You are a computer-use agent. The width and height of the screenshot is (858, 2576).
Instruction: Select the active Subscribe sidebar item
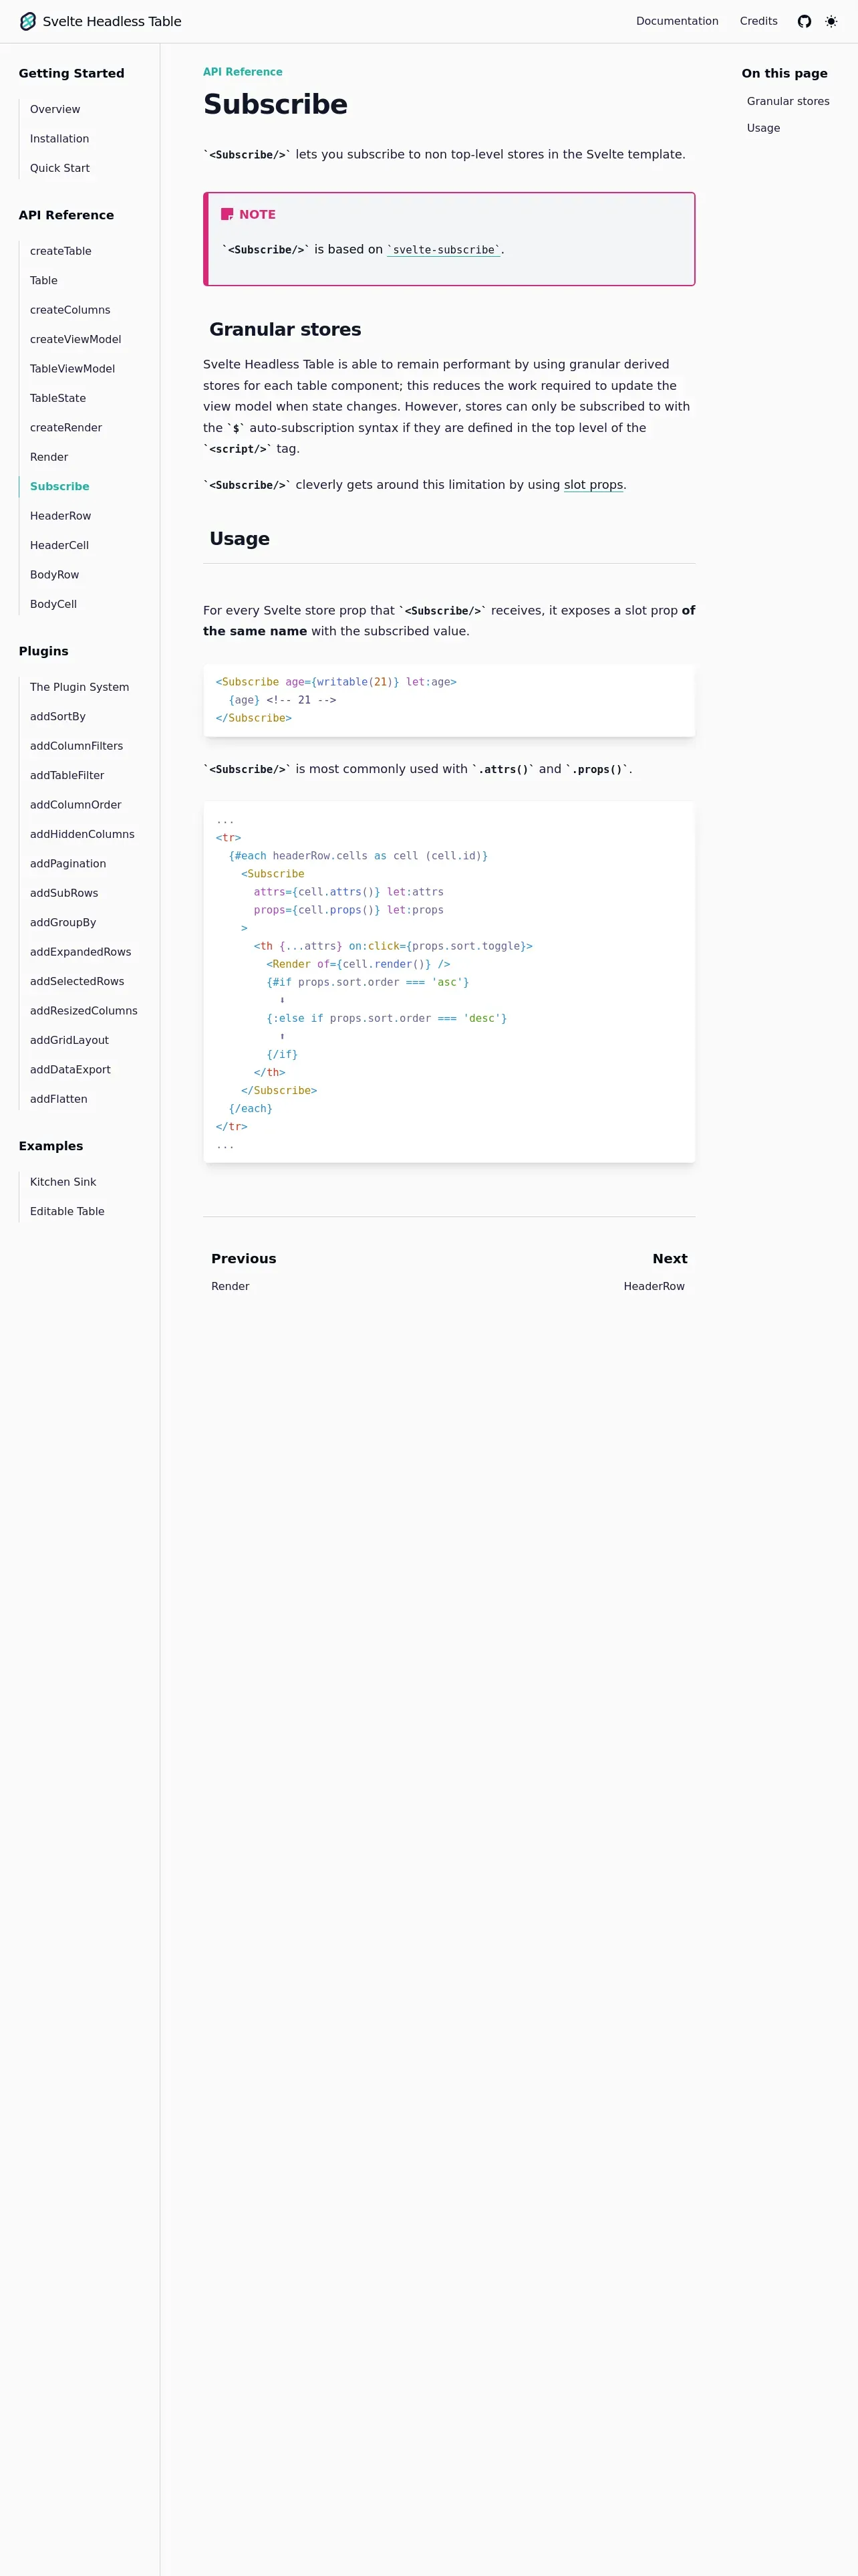point(60,486)
